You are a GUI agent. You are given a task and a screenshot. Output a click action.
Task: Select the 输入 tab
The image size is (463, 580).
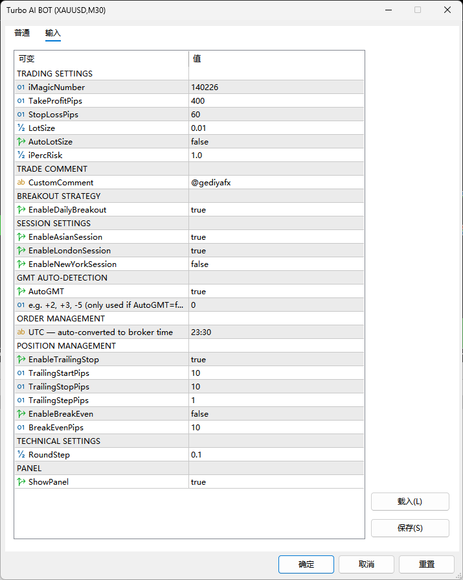(53, 33)
